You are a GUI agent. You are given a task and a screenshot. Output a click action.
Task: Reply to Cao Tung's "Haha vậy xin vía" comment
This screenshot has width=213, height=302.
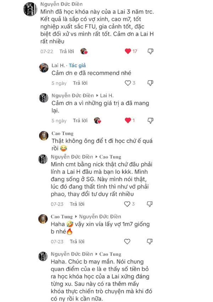point(77,241)
